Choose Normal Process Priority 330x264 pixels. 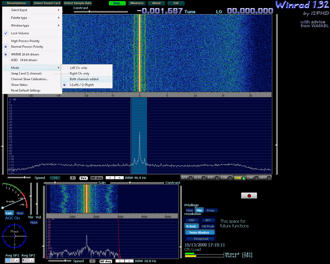(32, 47)
